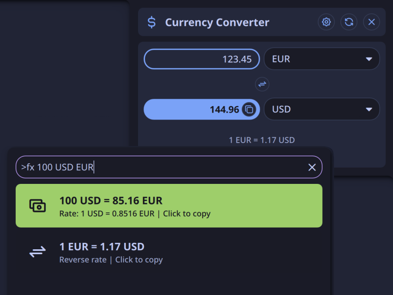Open the converter settings gear
Screen dimensions: 393x295
326,22
